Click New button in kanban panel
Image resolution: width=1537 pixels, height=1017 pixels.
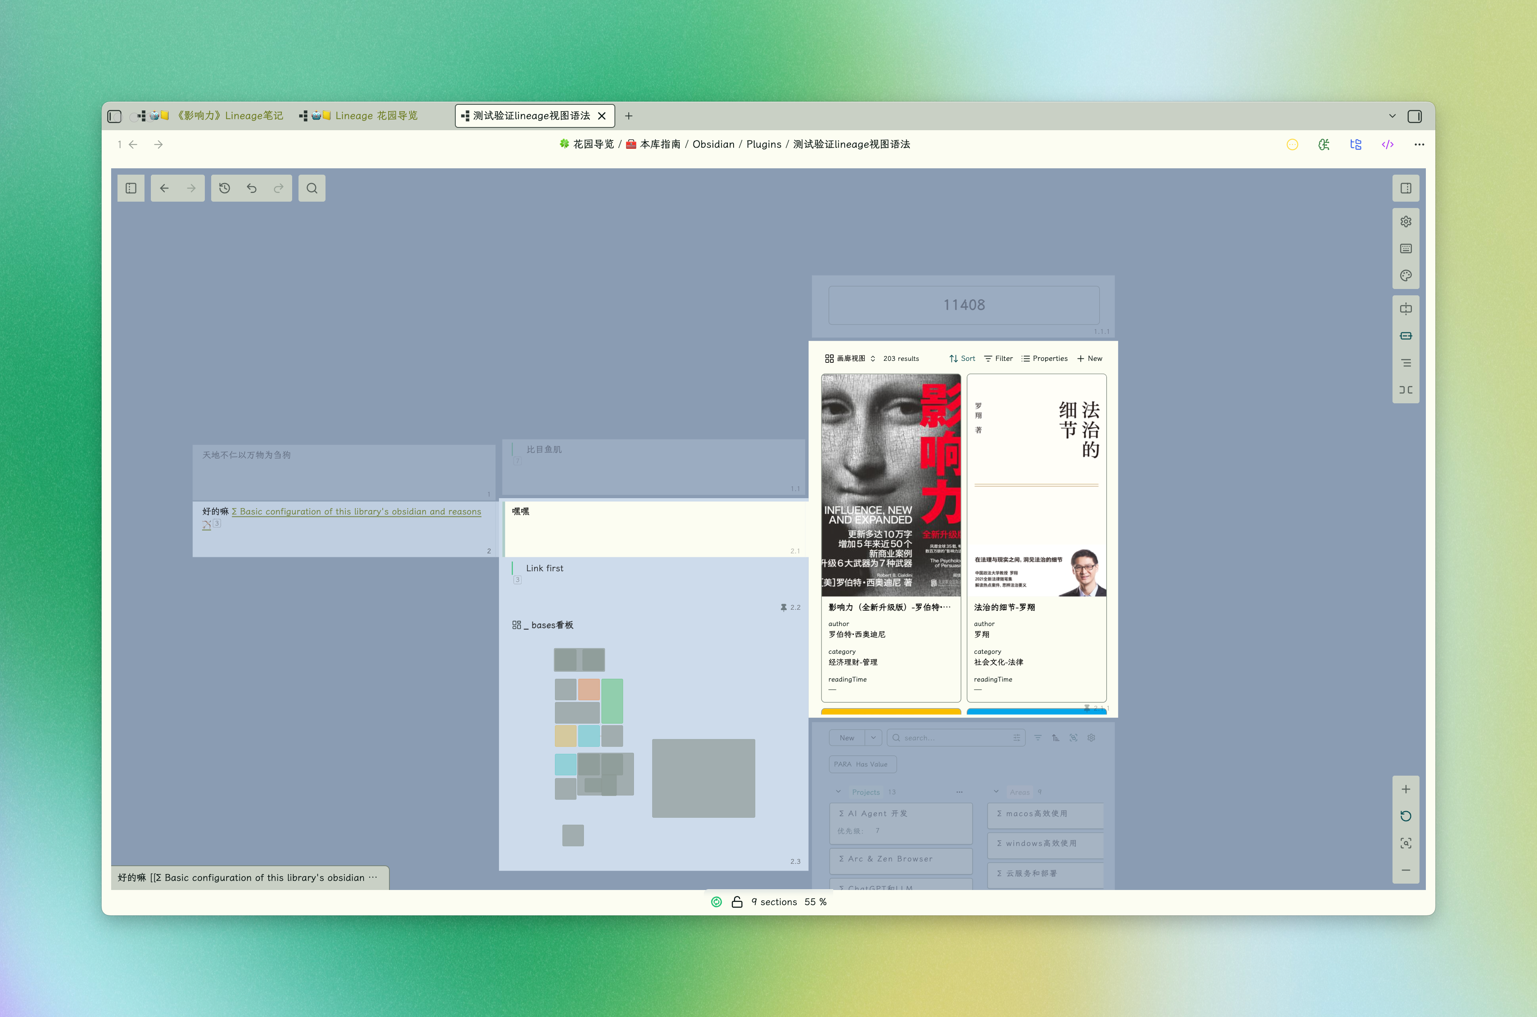(x=847, y=738)
